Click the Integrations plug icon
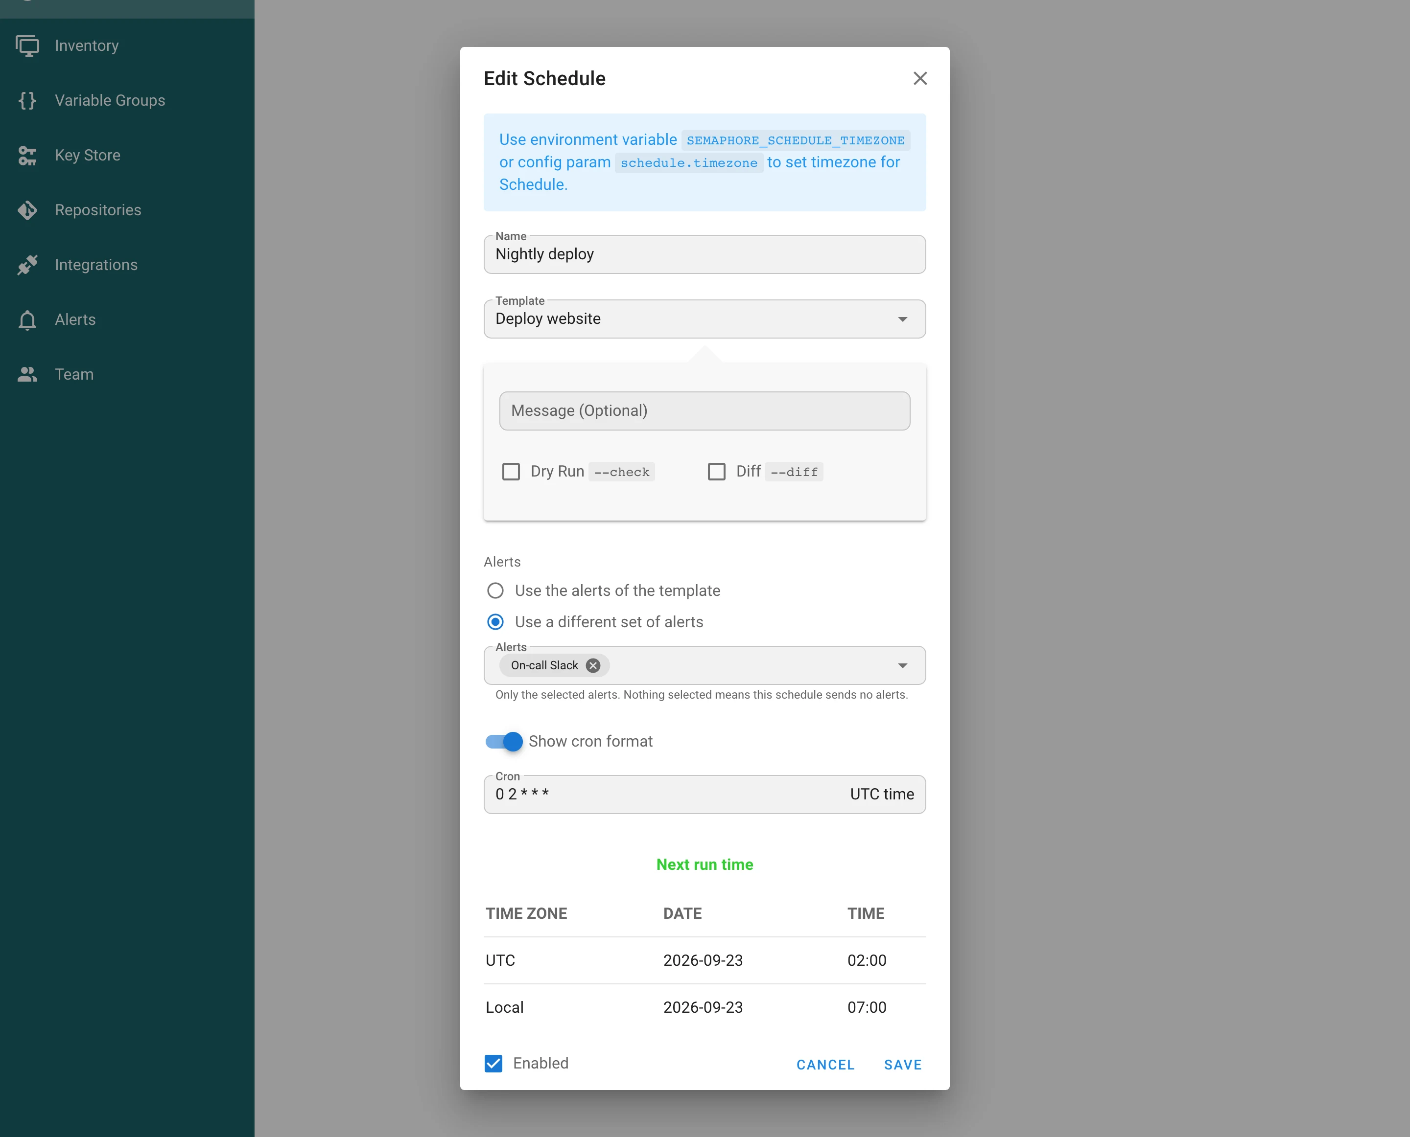 tap(27, 265)
